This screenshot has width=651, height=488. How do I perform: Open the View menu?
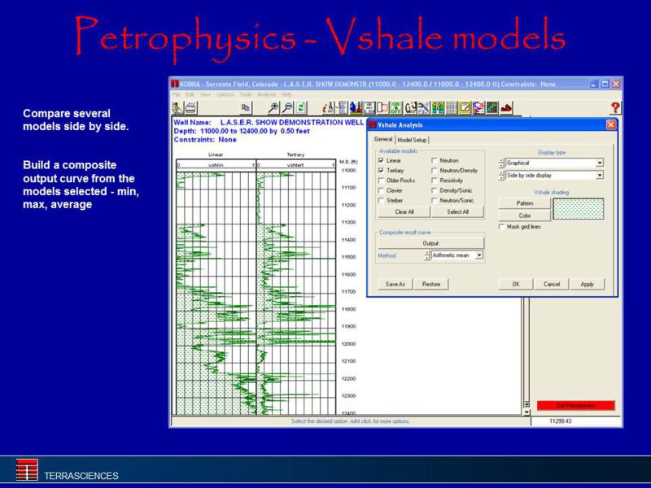coord(205,94)
